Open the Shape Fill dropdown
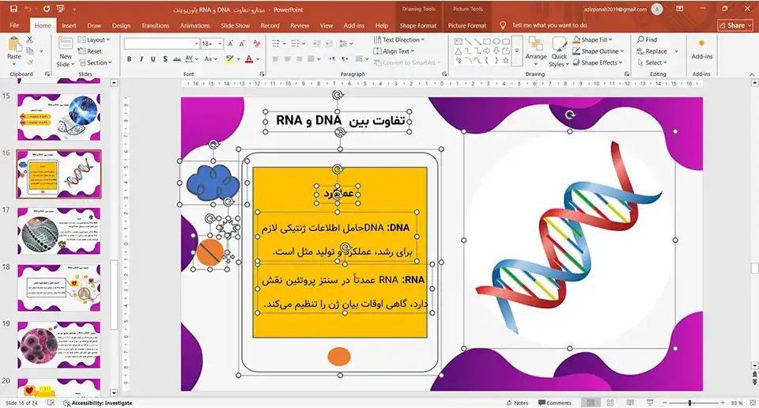This screenshot has width=759, height=408. 592,40
